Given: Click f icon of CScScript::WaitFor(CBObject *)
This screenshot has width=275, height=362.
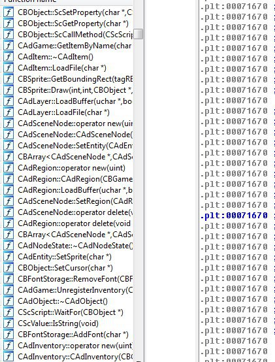Looking at the screenshot, I should (8, 312).
